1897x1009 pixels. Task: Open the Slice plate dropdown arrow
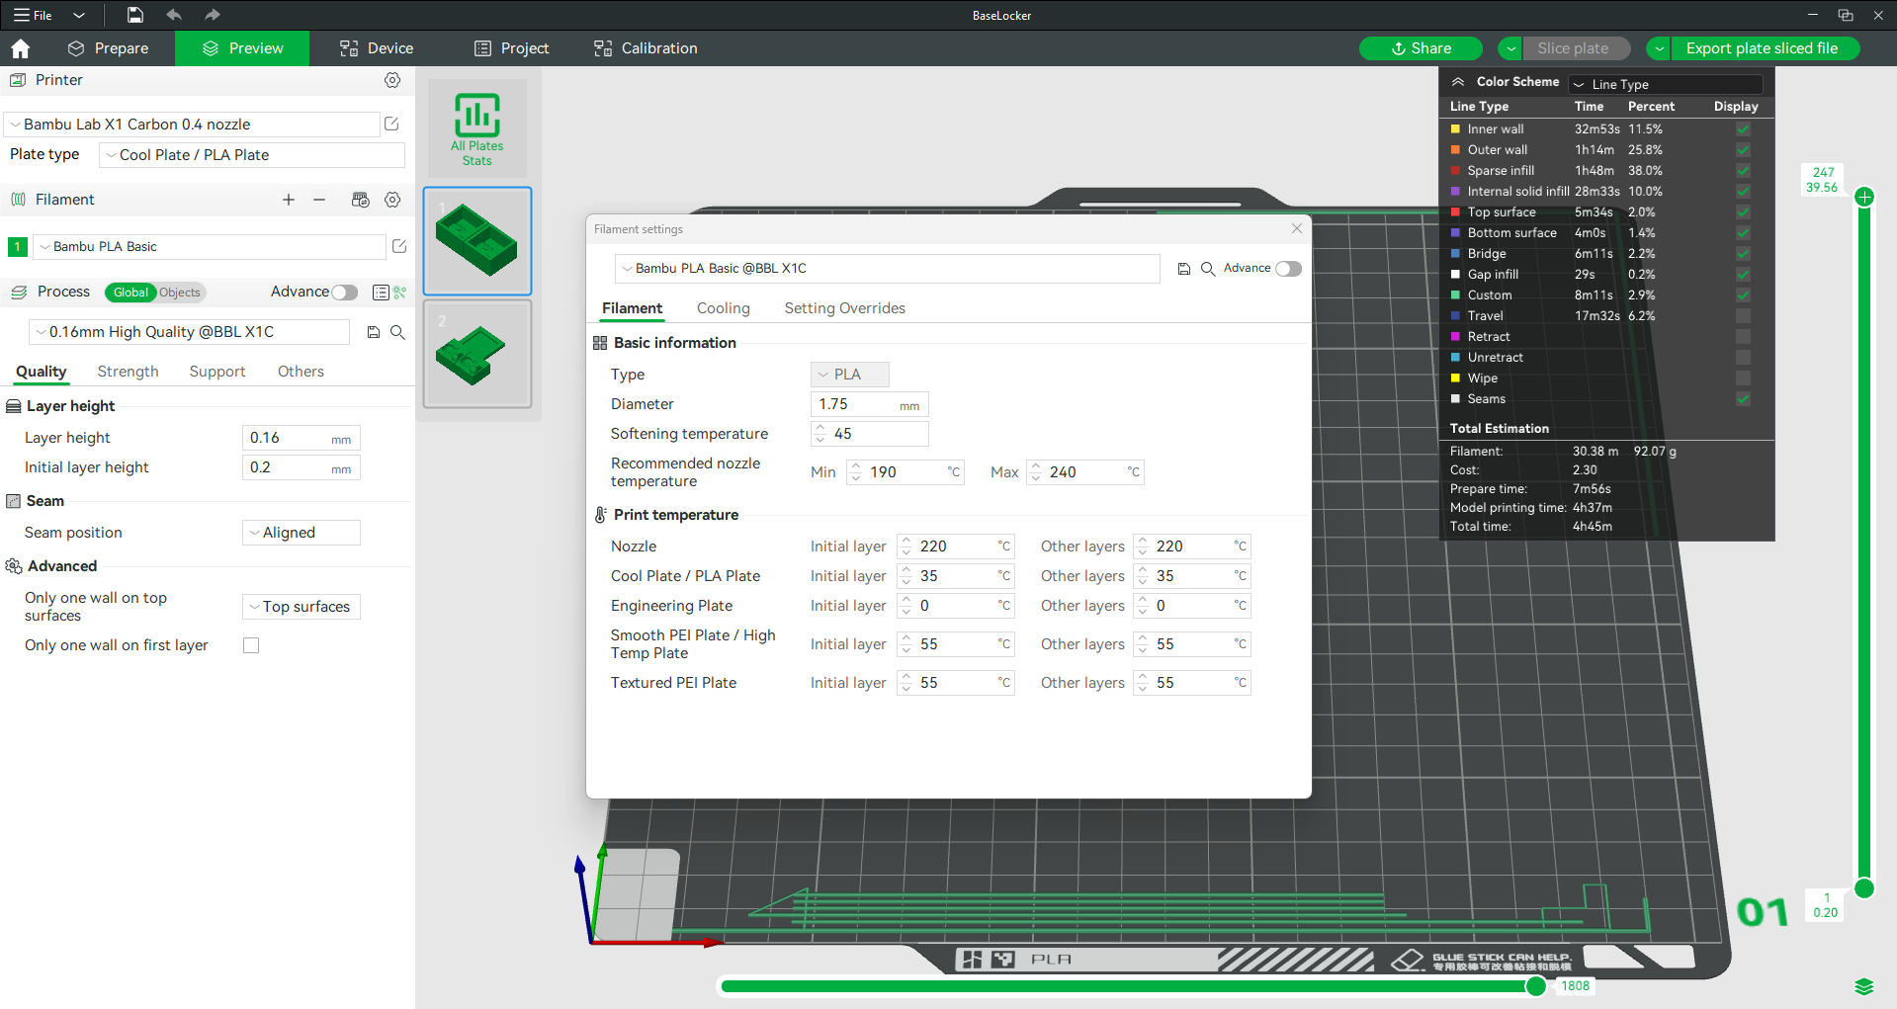click(x=1510, y=48)
